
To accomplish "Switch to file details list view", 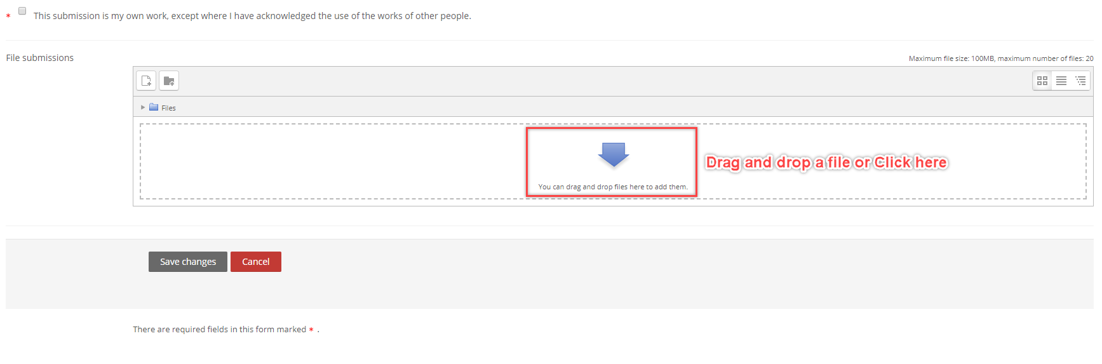I will click(x=1061, y=81).
